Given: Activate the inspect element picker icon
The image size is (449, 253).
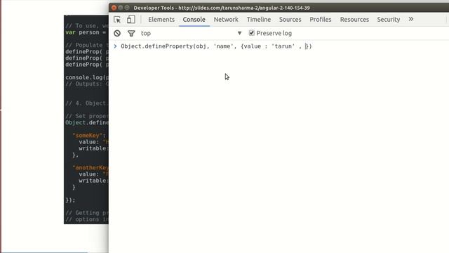Looking at the screenshot, I should tap(117, 20).
